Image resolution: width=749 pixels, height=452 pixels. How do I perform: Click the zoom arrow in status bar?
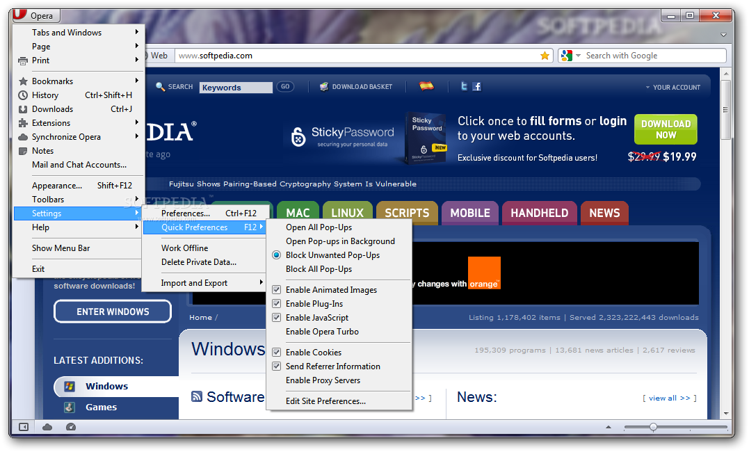pos(608,427)
